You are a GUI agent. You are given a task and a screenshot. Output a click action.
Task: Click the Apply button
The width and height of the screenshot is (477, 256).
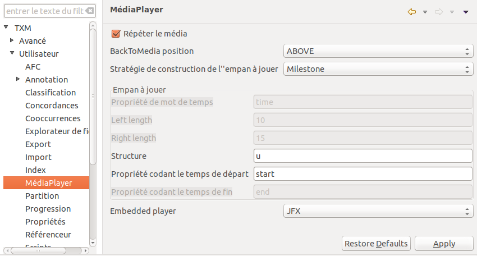click(444, 244)
